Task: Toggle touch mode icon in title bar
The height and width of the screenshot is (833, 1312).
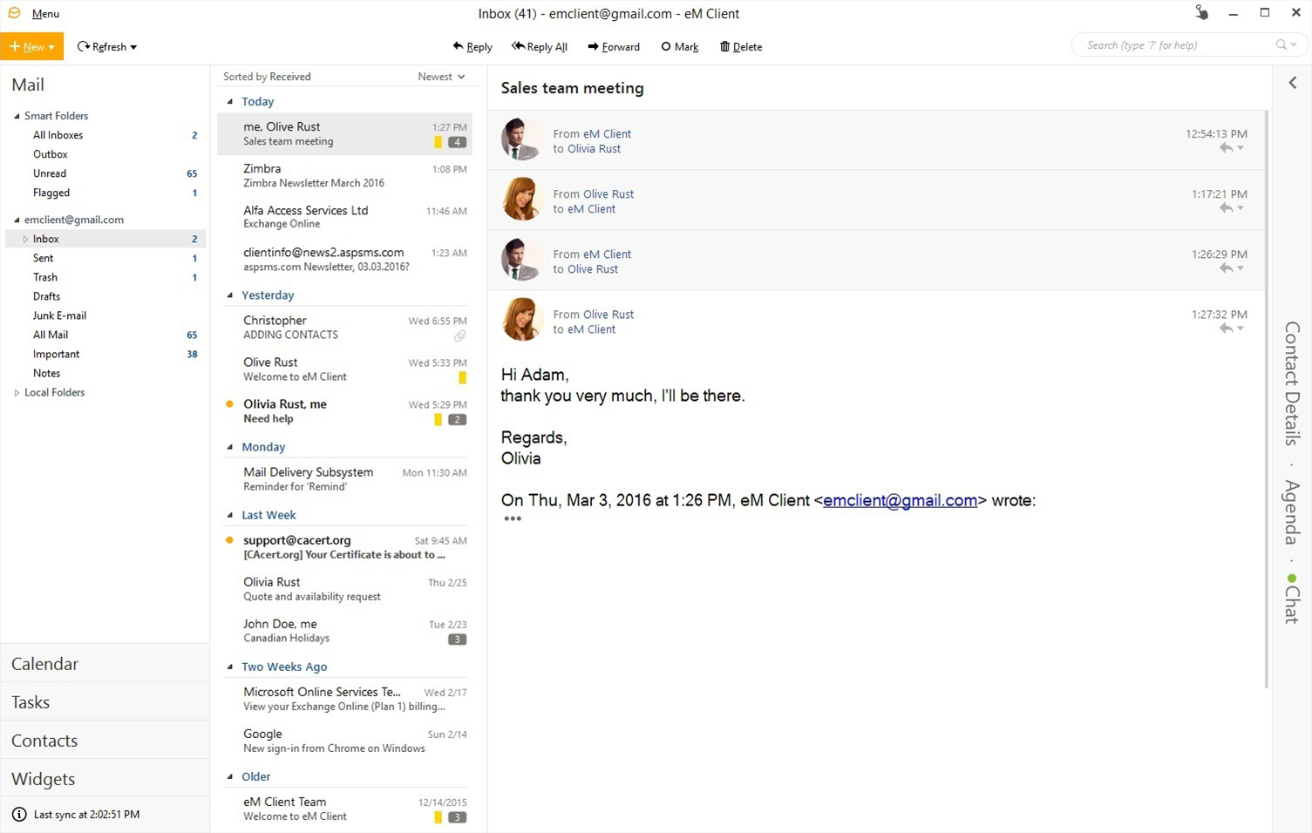Action: pos(1201,12)
